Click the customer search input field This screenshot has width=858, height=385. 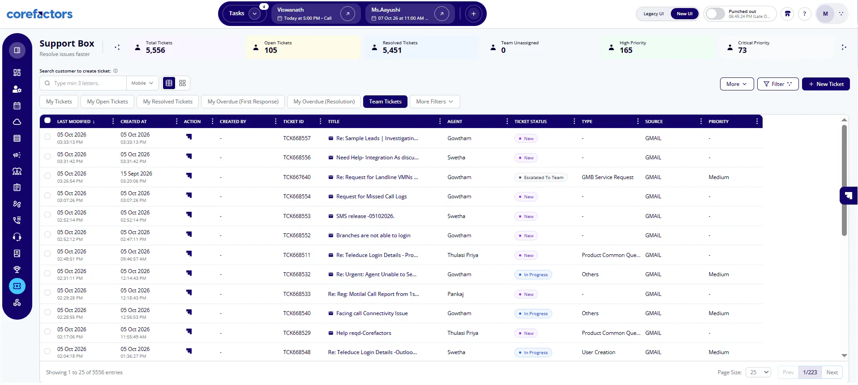coord(83,83)
